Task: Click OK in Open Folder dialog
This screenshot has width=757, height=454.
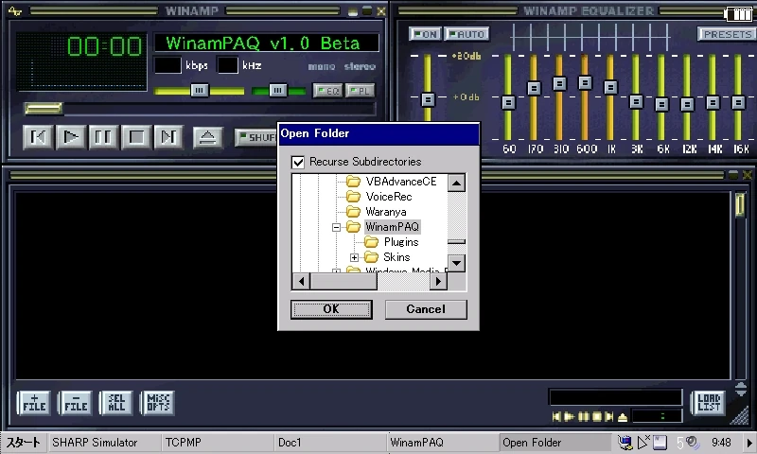Action: point(331,309)
